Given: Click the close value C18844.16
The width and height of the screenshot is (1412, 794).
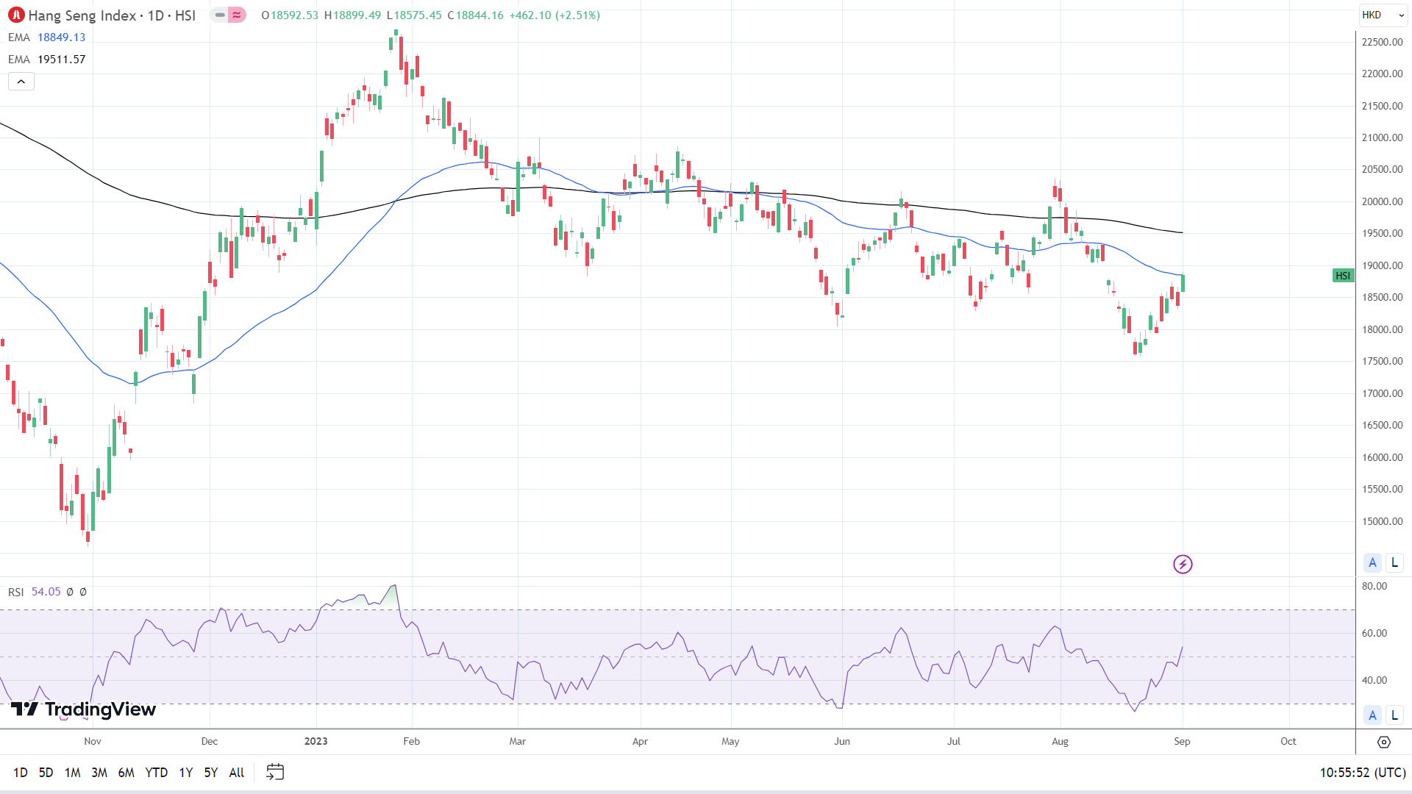Looking at the screenshot, I should coord(475,15).
